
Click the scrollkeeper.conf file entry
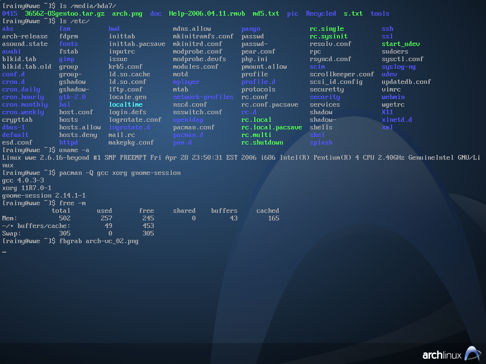coord(342,74)
